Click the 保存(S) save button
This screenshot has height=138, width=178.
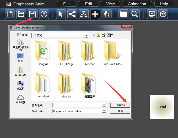pos(120,105)
